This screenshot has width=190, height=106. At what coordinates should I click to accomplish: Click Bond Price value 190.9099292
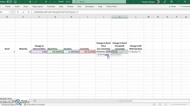tap(55, 52)
